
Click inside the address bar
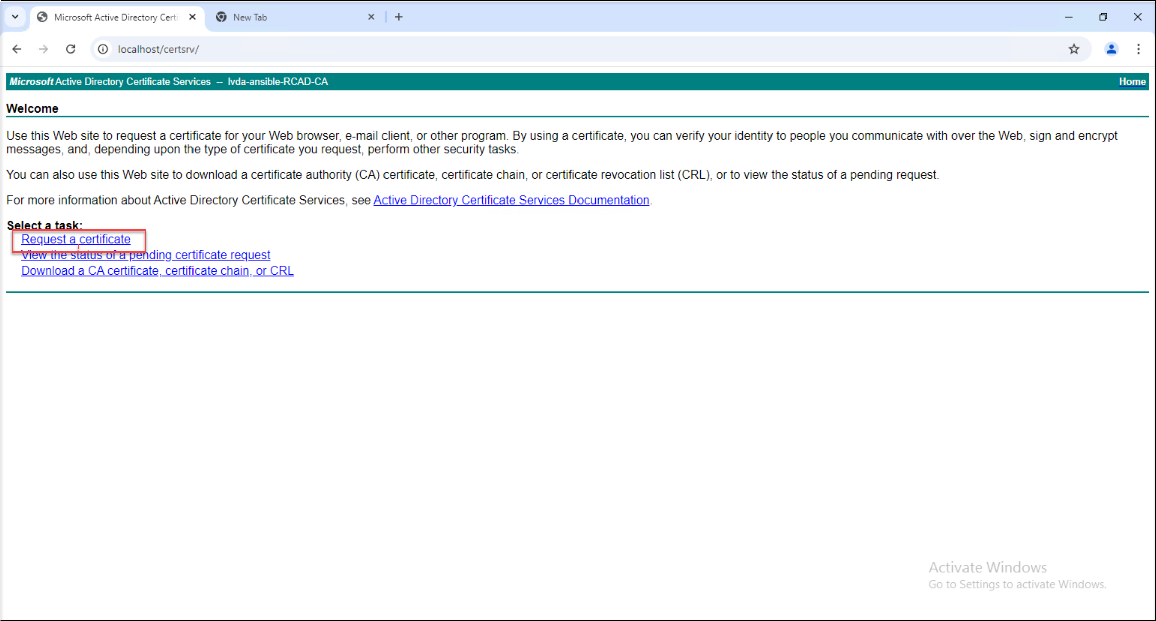tap(351, 49)
